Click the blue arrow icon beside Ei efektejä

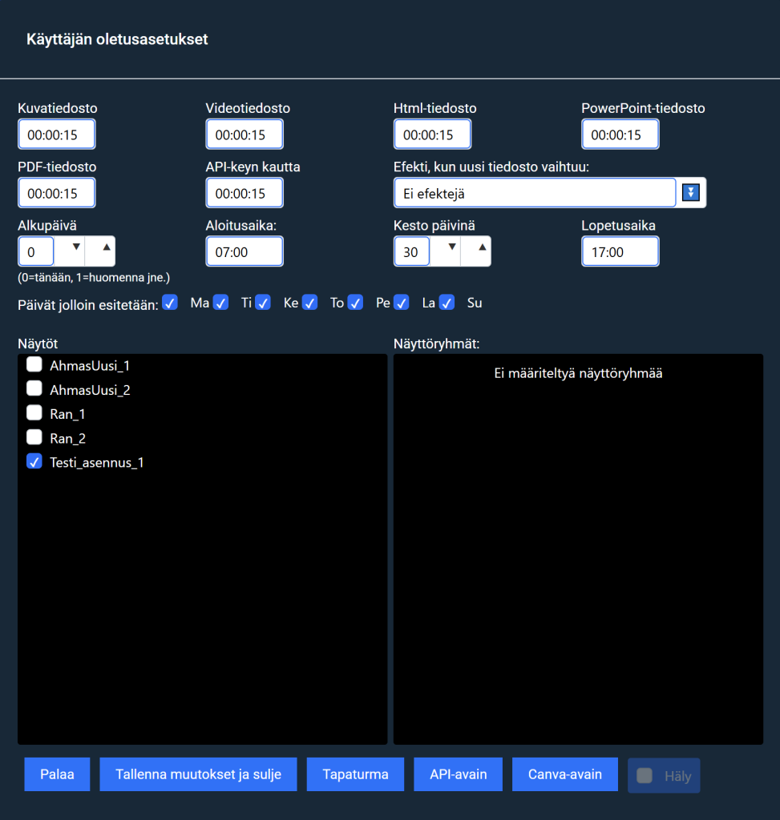pyautogui.click(x=691, y=192)
